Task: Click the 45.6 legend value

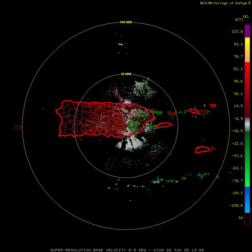Action: pyautogui.click(x=238, y=81)
